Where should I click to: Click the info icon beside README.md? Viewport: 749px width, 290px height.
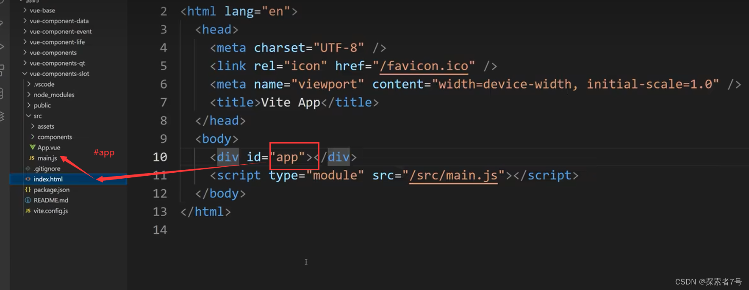click(28, 200)
